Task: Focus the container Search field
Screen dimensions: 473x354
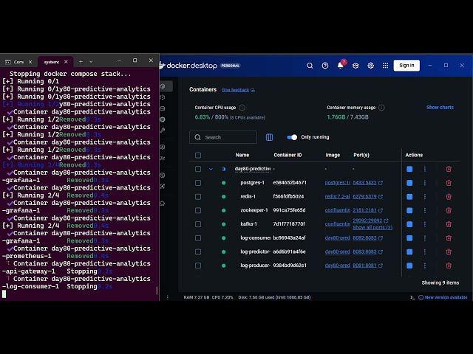Action: coord(223,137)
